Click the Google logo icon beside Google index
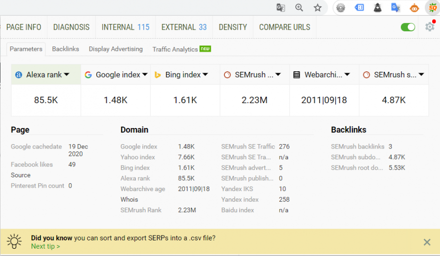Viewport: 440px width, 256px height. 88,75
